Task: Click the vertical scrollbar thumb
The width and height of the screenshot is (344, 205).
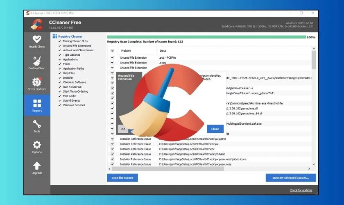Action: coord(314,60)
